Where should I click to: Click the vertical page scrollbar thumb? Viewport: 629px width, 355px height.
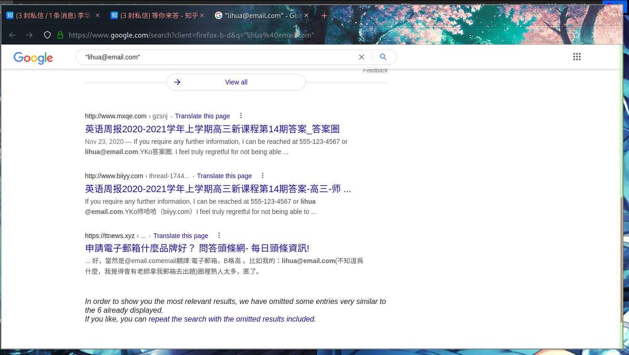(621, 260)
